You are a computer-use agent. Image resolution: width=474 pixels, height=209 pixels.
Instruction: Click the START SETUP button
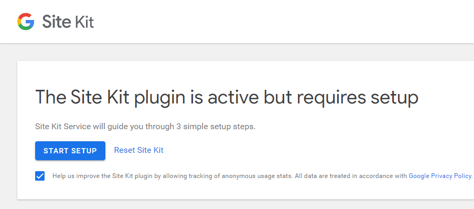70,151
